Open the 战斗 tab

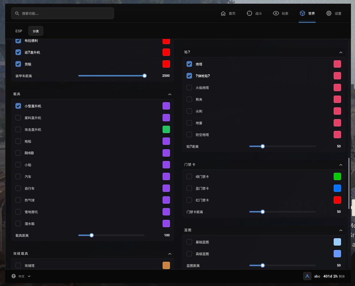coord(254,13)
